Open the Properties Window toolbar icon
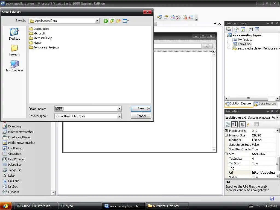This screenshot has width=280, height=210. coord(166,17)
